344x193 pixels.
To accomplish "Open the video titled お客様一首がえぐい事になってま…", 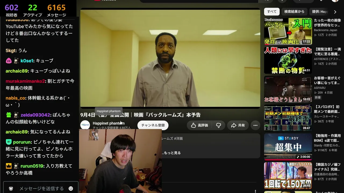I will point(327,80).
